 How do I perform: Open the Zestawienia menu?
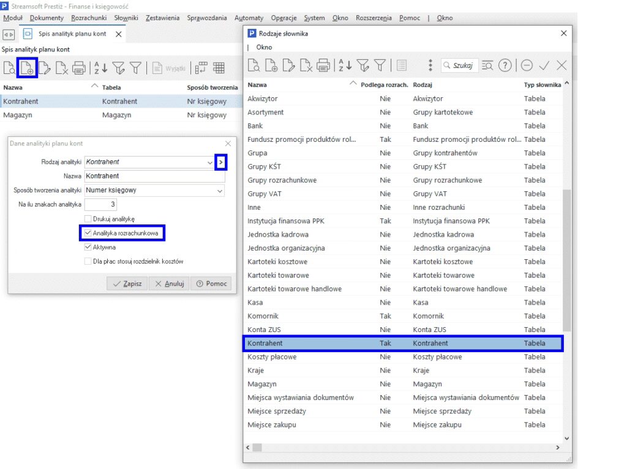[x=162, y=18]
